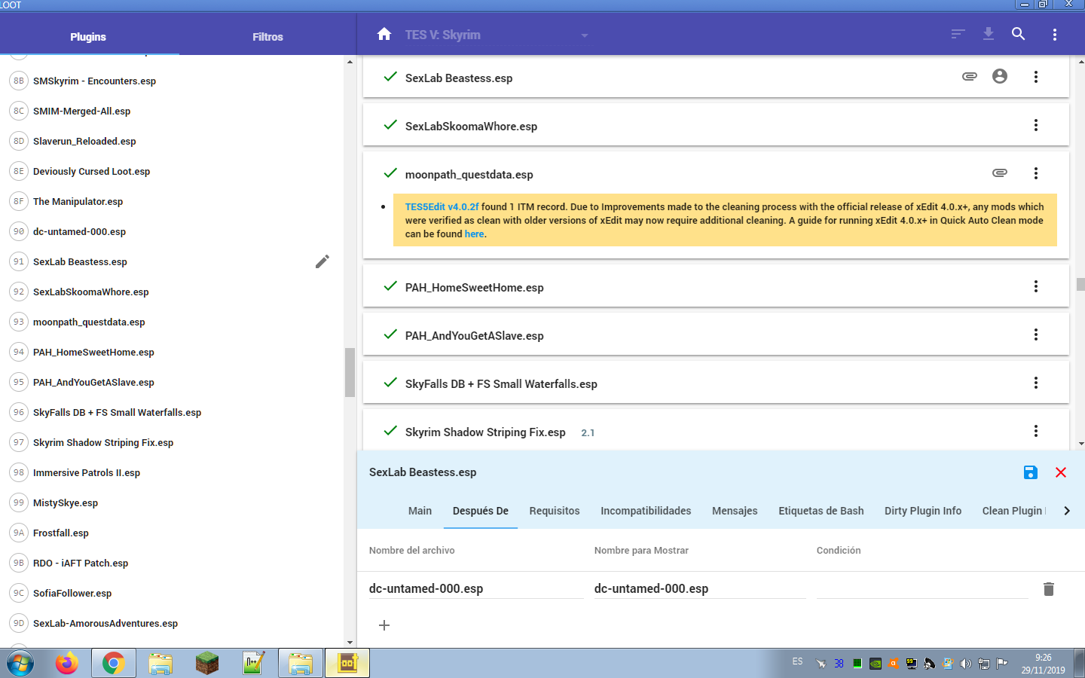
Task: Select SMIM-Merged-All.esp in the sidebar
Action: coord(81,111)
